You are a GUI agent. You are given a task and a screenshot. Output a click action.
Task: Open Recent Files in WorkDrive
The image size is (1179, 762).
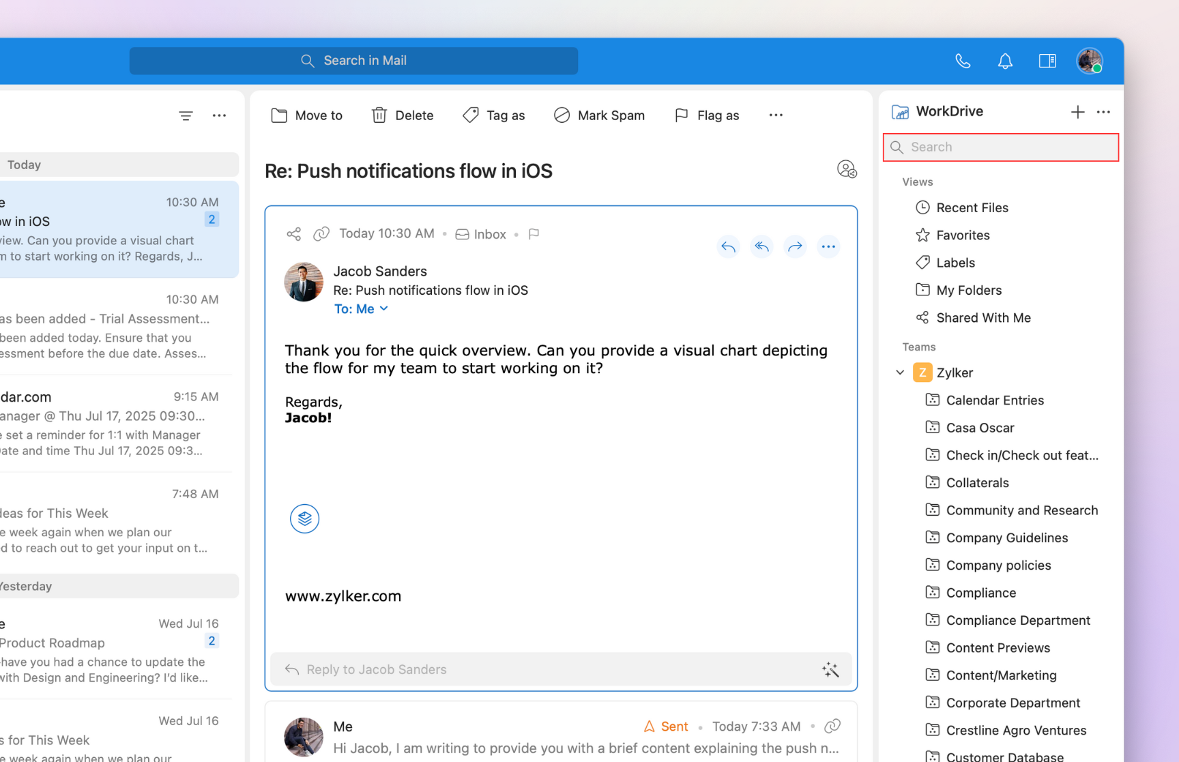(962, 207)
